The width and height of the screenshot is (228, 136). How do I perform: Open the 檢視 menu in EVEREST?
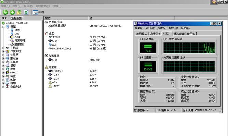pos(17,6)
